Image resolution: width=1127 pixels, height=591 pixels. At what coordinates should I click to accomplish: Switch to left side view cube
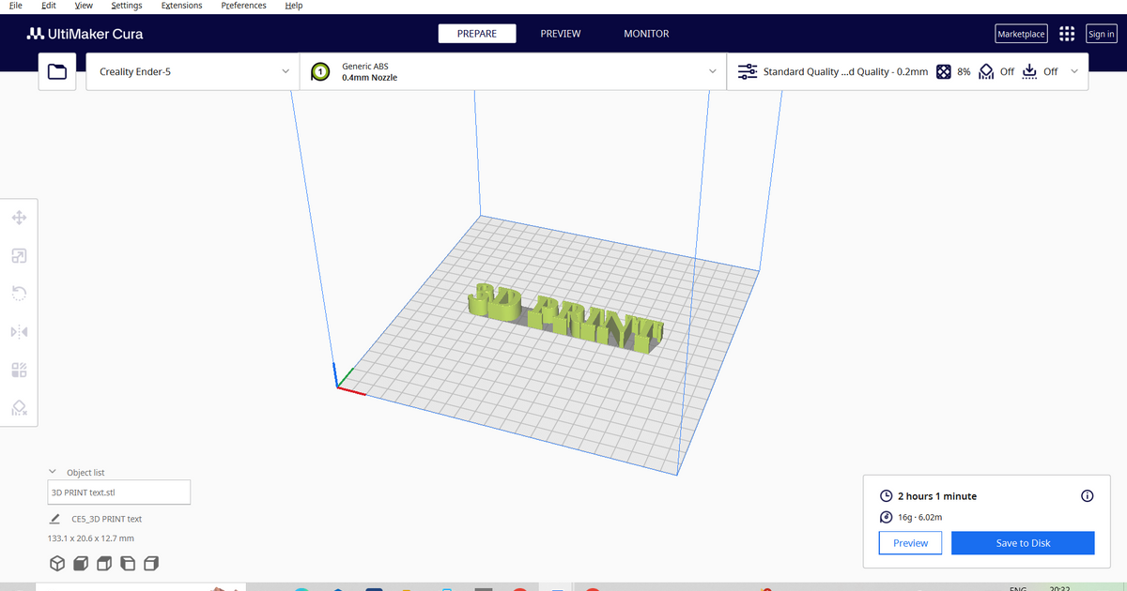(128, 564)
